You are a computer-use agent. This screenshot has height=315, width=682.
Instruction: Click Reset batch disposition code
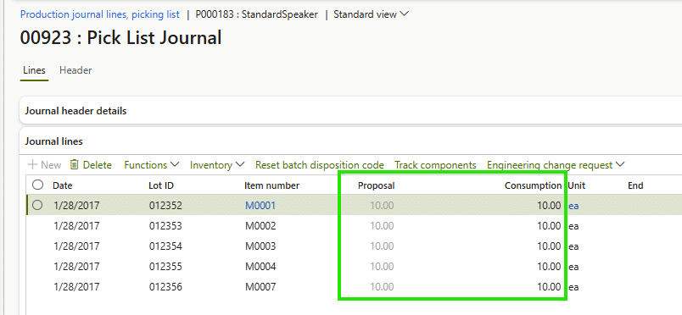(320, 165)
